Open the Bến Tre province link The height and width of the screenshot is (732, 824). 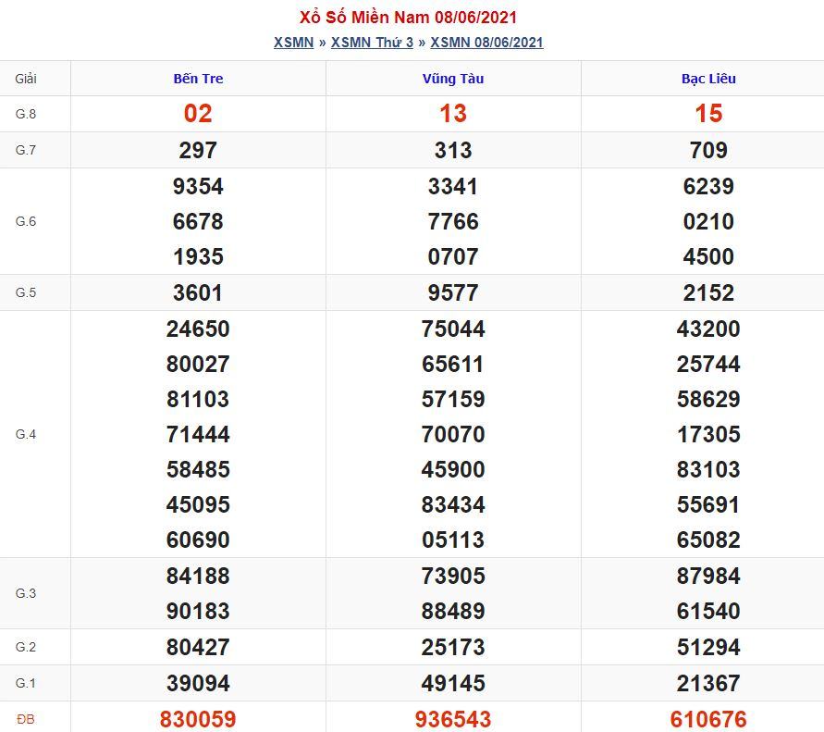198,79
